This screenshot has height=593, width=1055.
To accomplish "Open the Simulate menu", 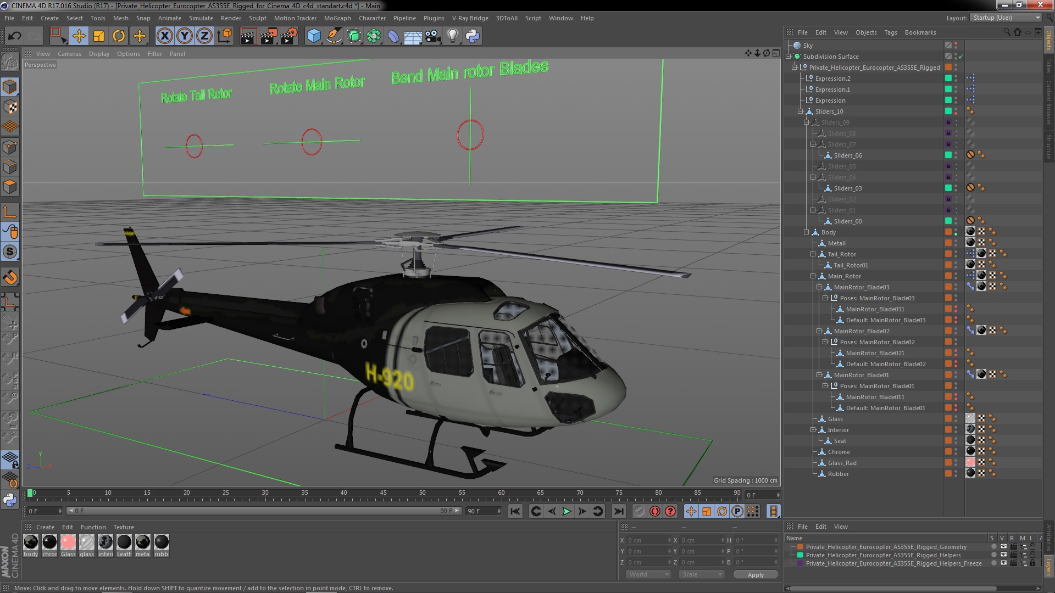I will 201,18.
